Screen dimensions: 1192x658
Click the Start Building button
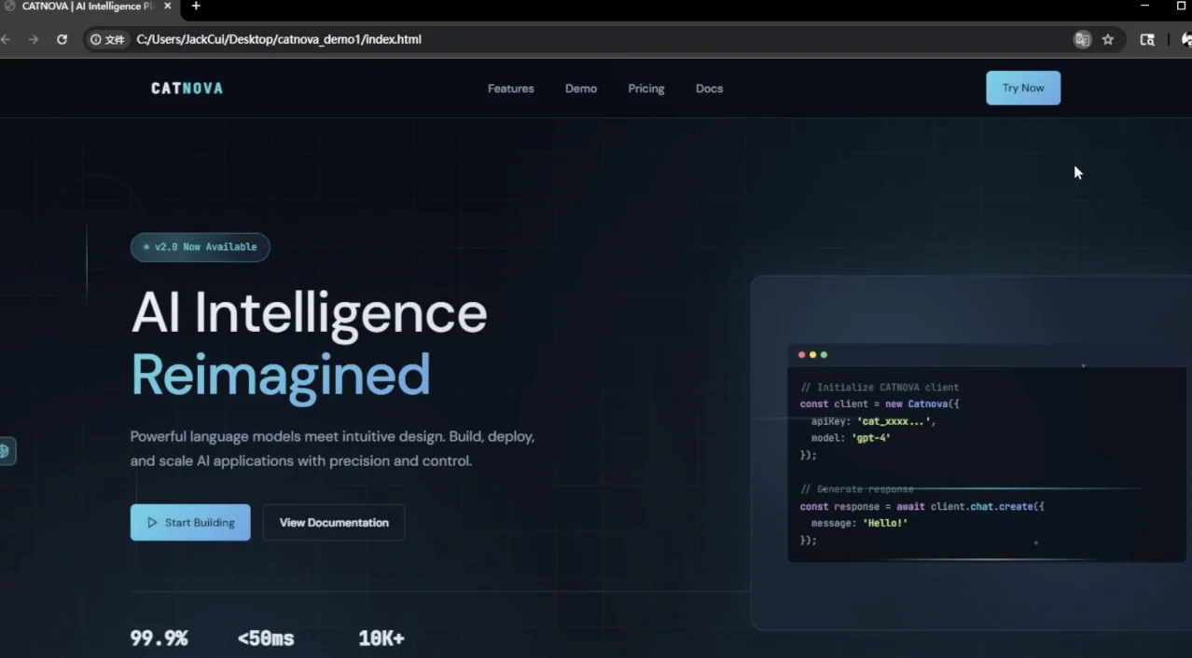(190, 523)
